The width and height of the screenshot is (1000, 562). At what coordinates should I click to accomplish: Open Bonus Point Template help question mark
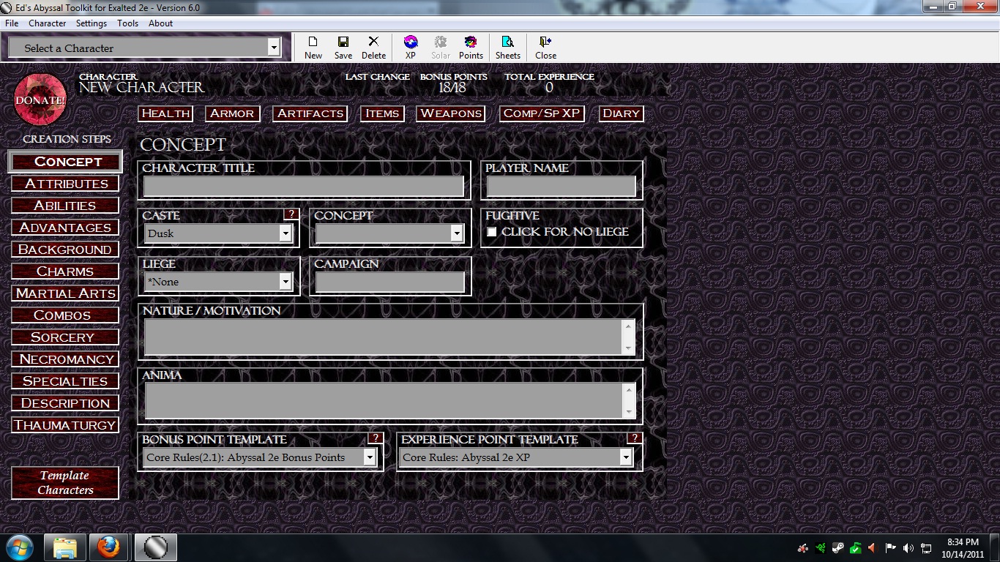tap(376, 438)
